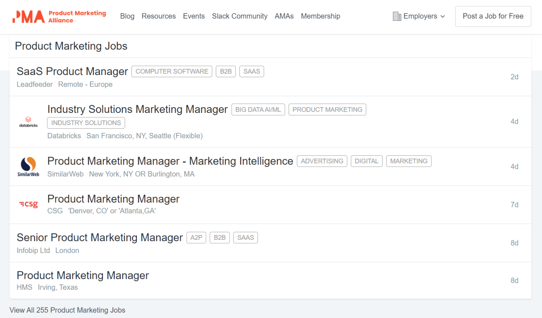Open the AMAs nav item
The width and height of the screenshot is (542, 318).
coord(284,16)
